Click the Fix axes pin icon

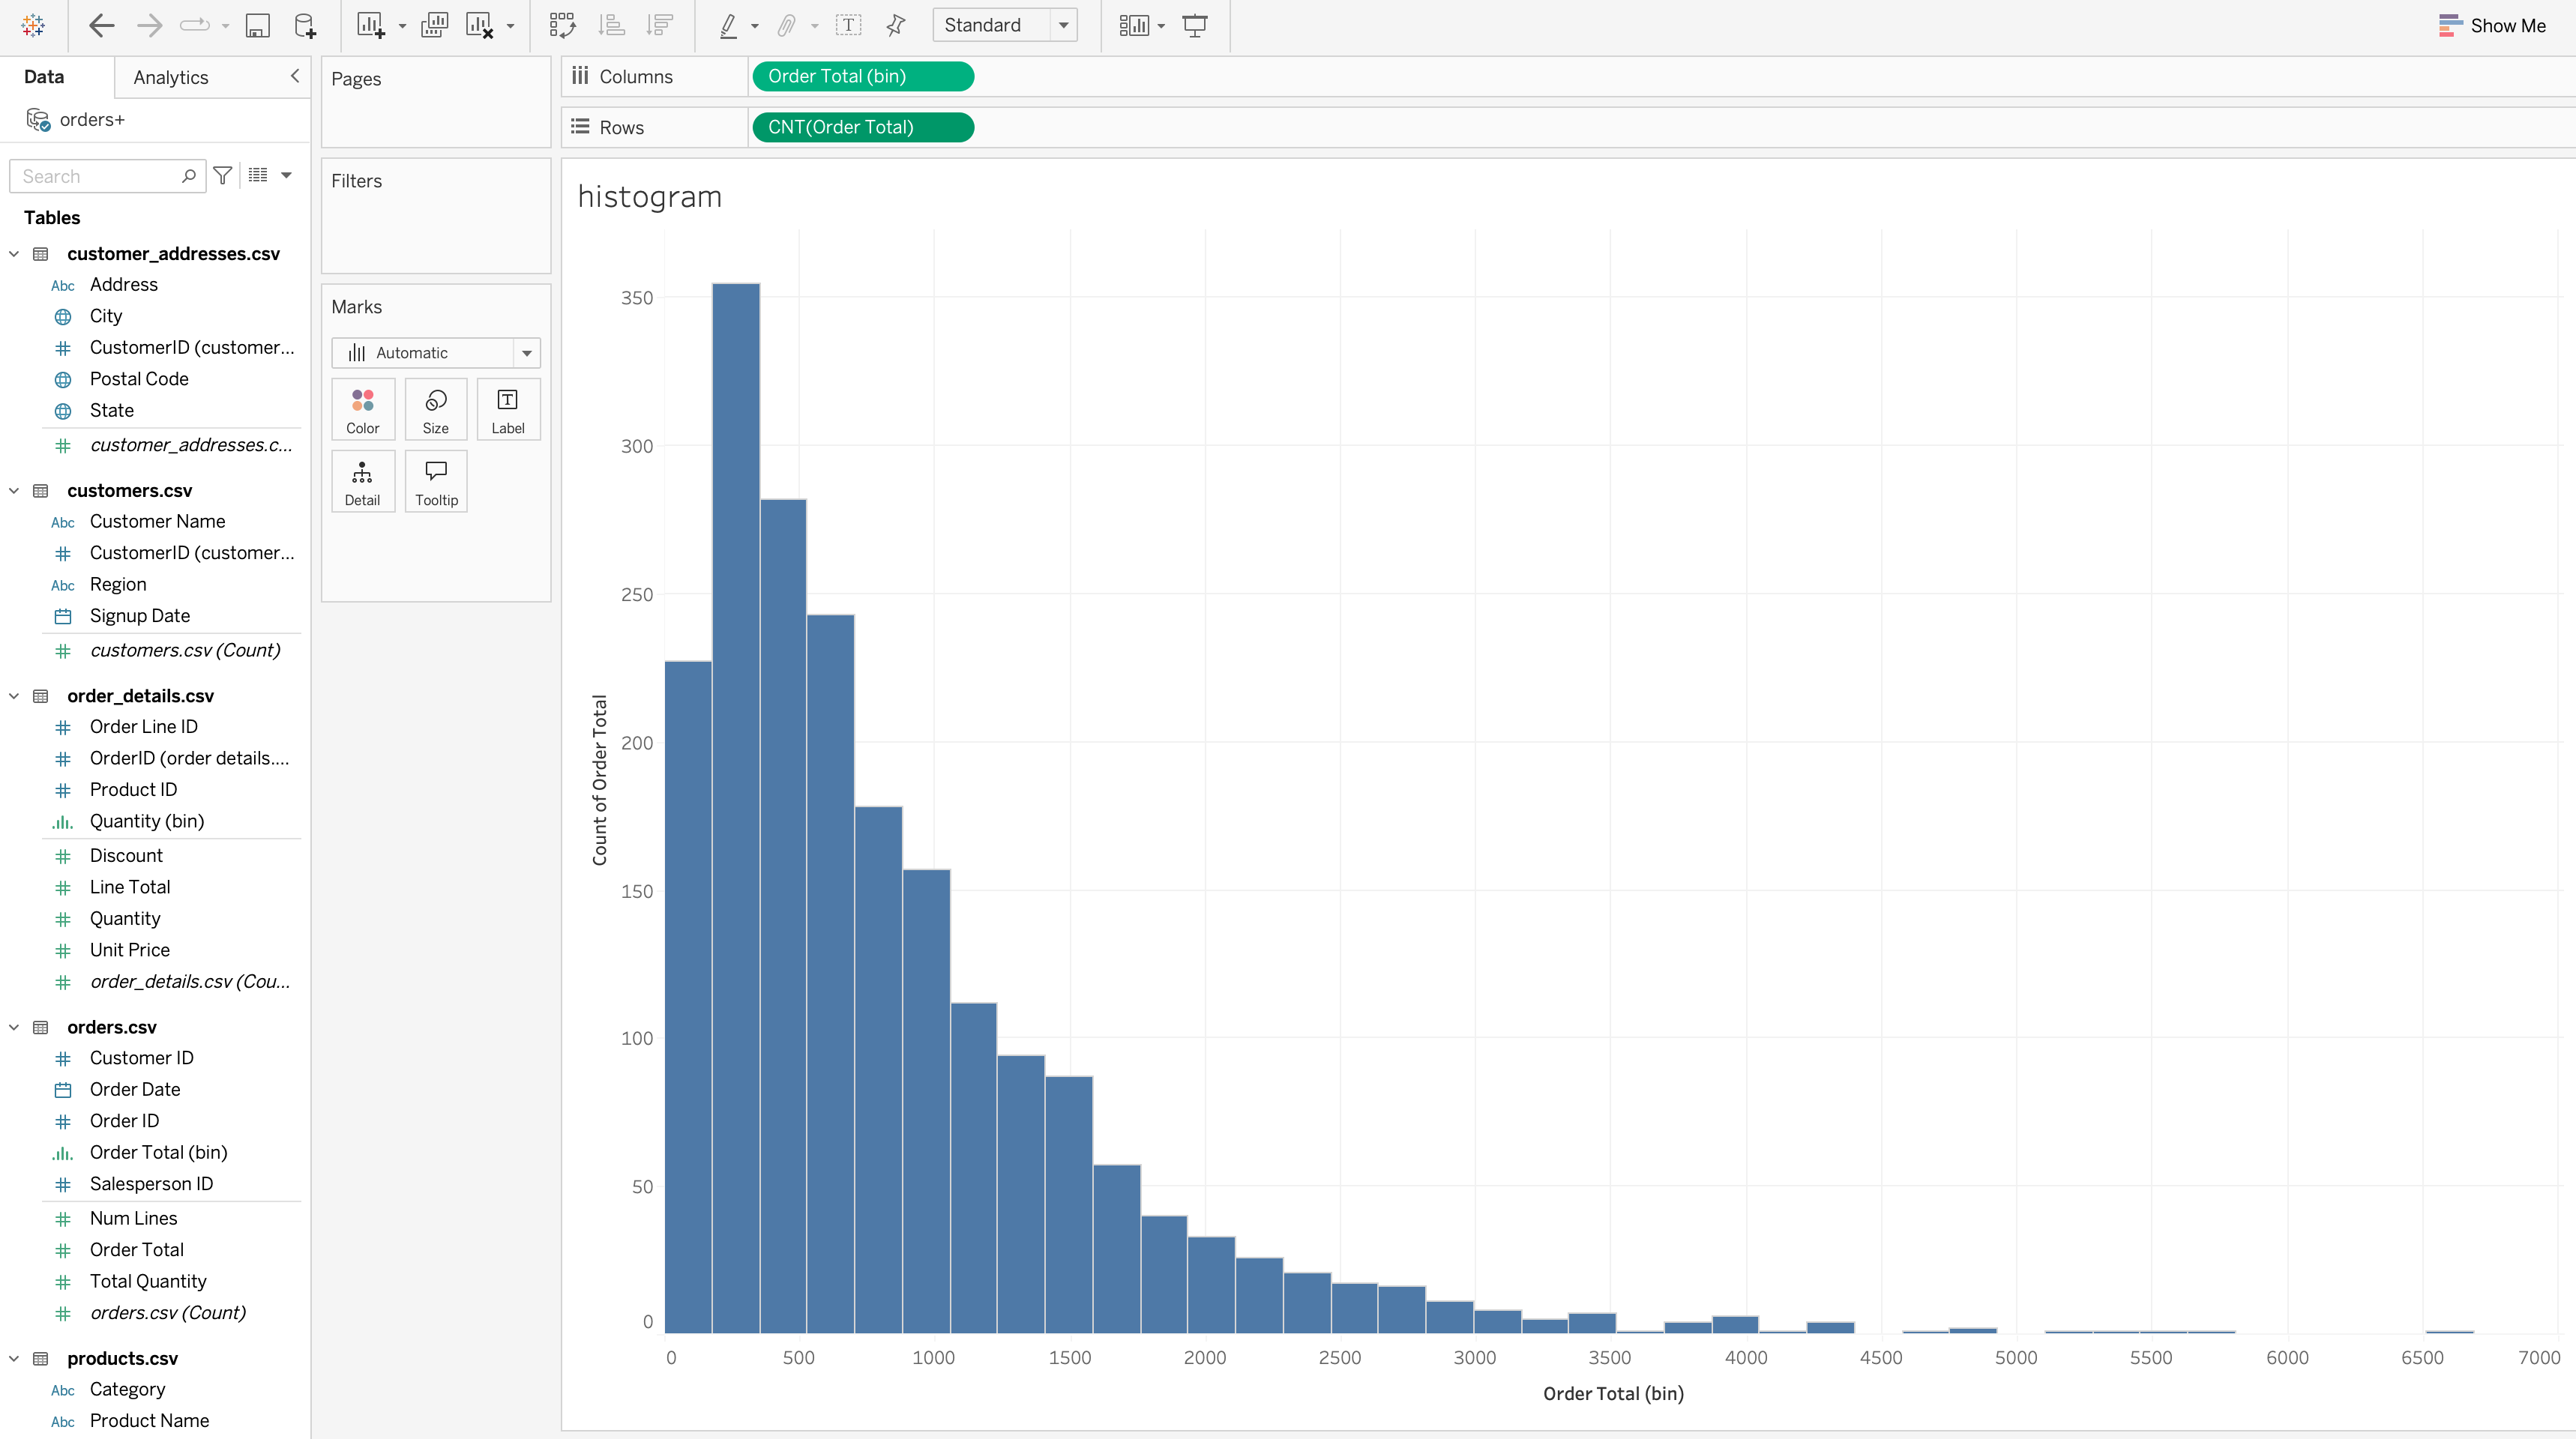895,25
